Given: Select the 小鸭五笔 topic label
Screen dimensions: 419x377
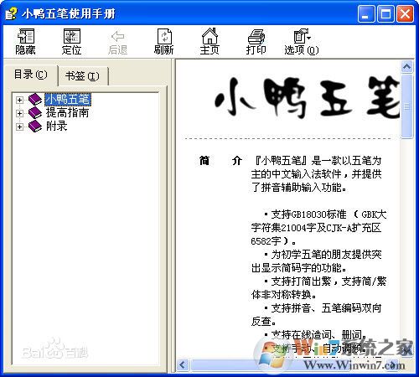Looking at the screenshot, I should coord(68,99).
